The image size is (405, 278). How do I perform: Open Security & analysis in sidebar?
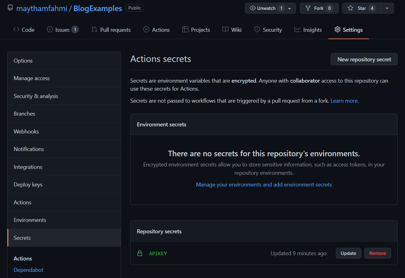64,96
